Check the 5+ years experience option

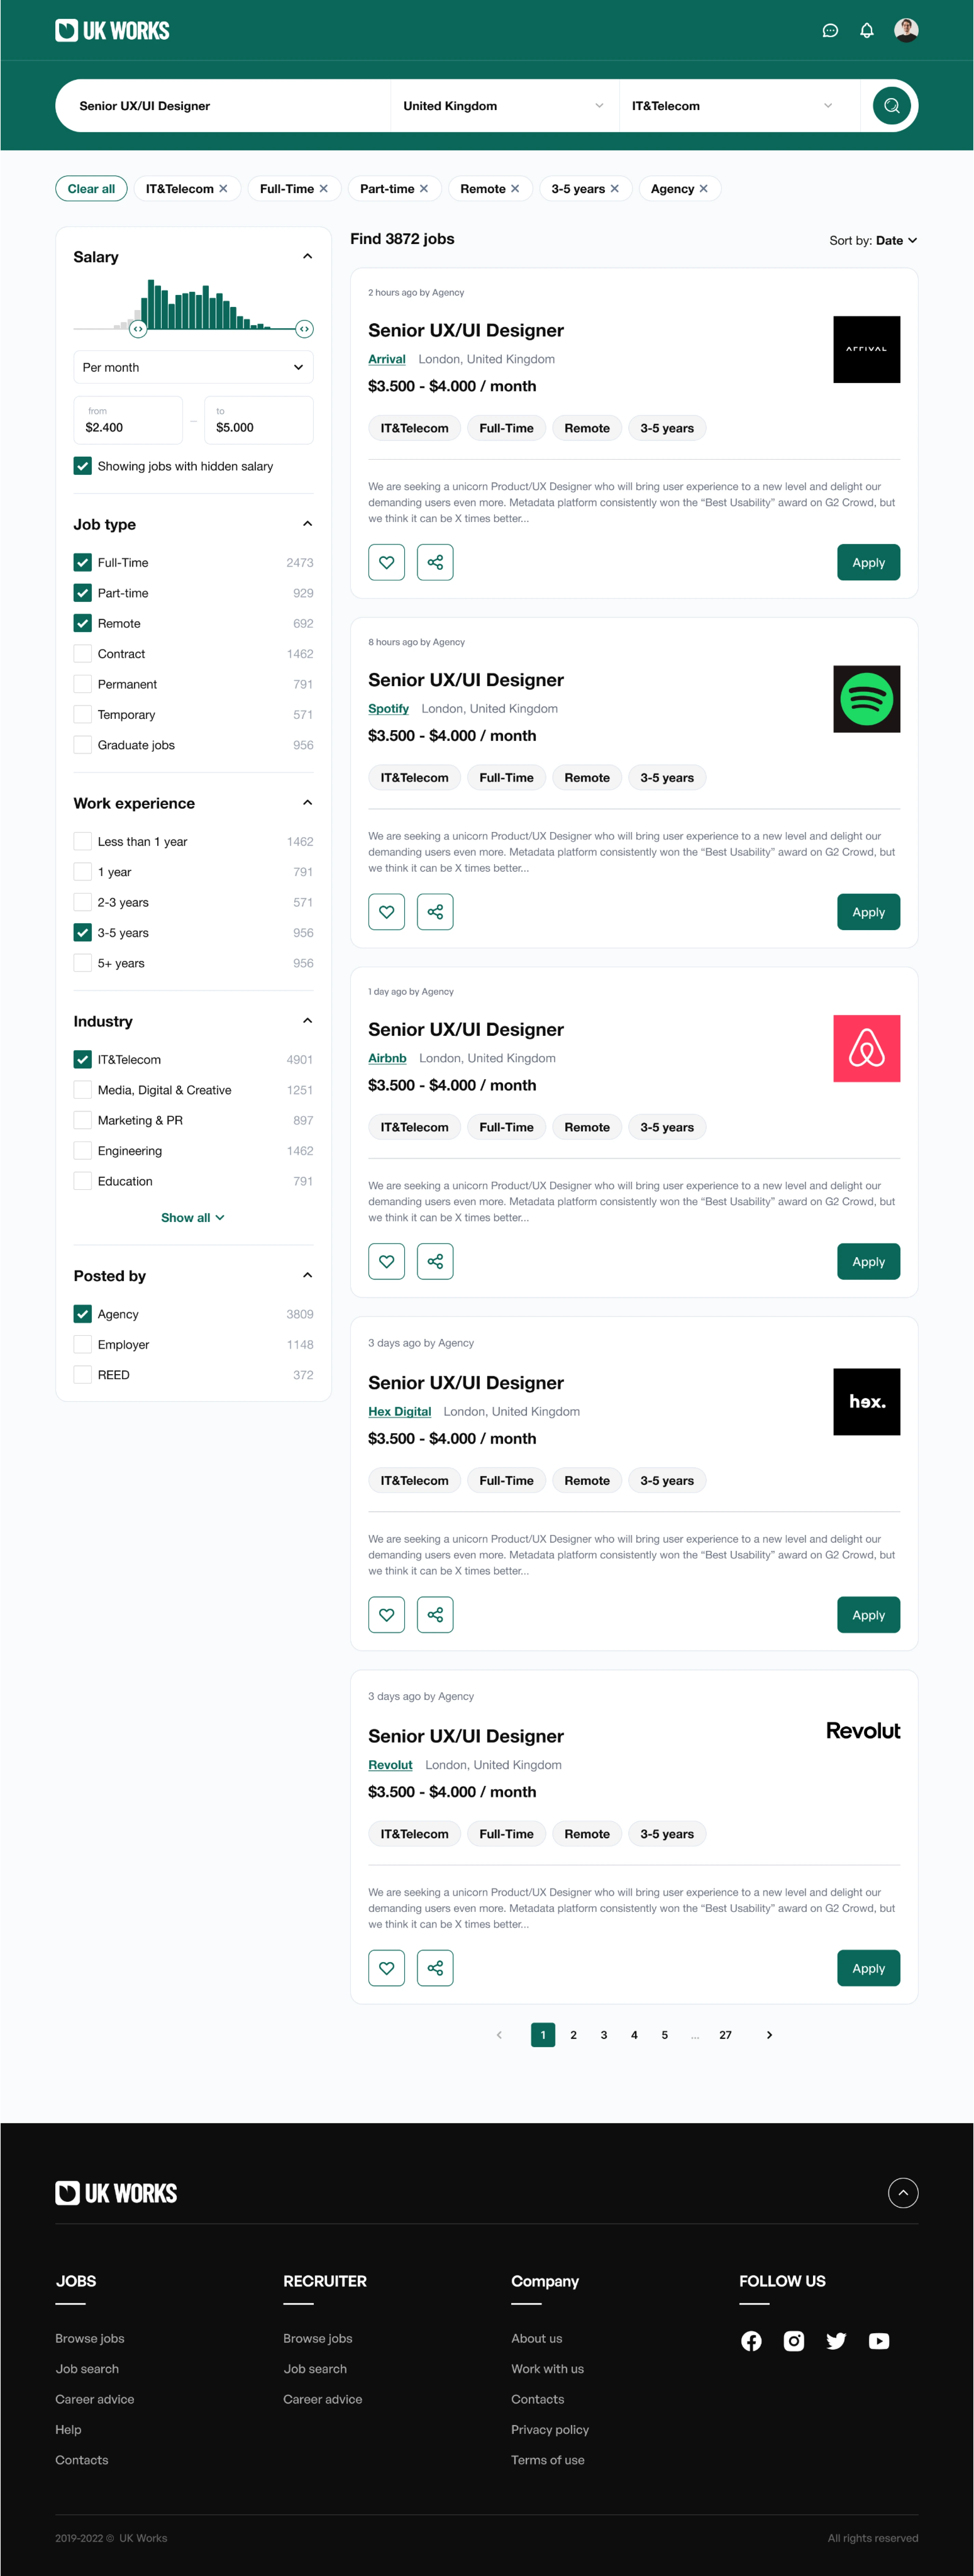[83, 963]
